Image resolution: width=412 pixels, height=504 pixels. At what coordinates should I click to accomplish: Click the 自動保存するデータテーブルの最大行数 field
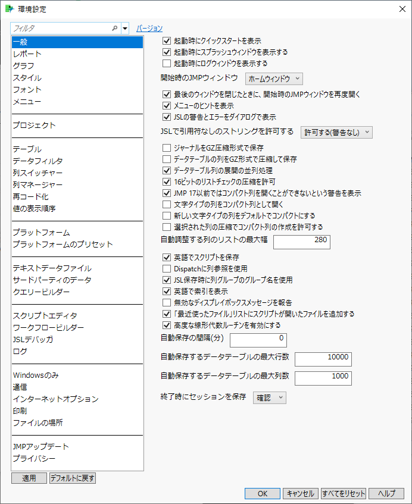tap(323, 359)
